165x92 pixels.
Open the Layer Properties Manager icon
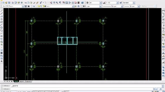pyautogui.click(x=34, y=6)
